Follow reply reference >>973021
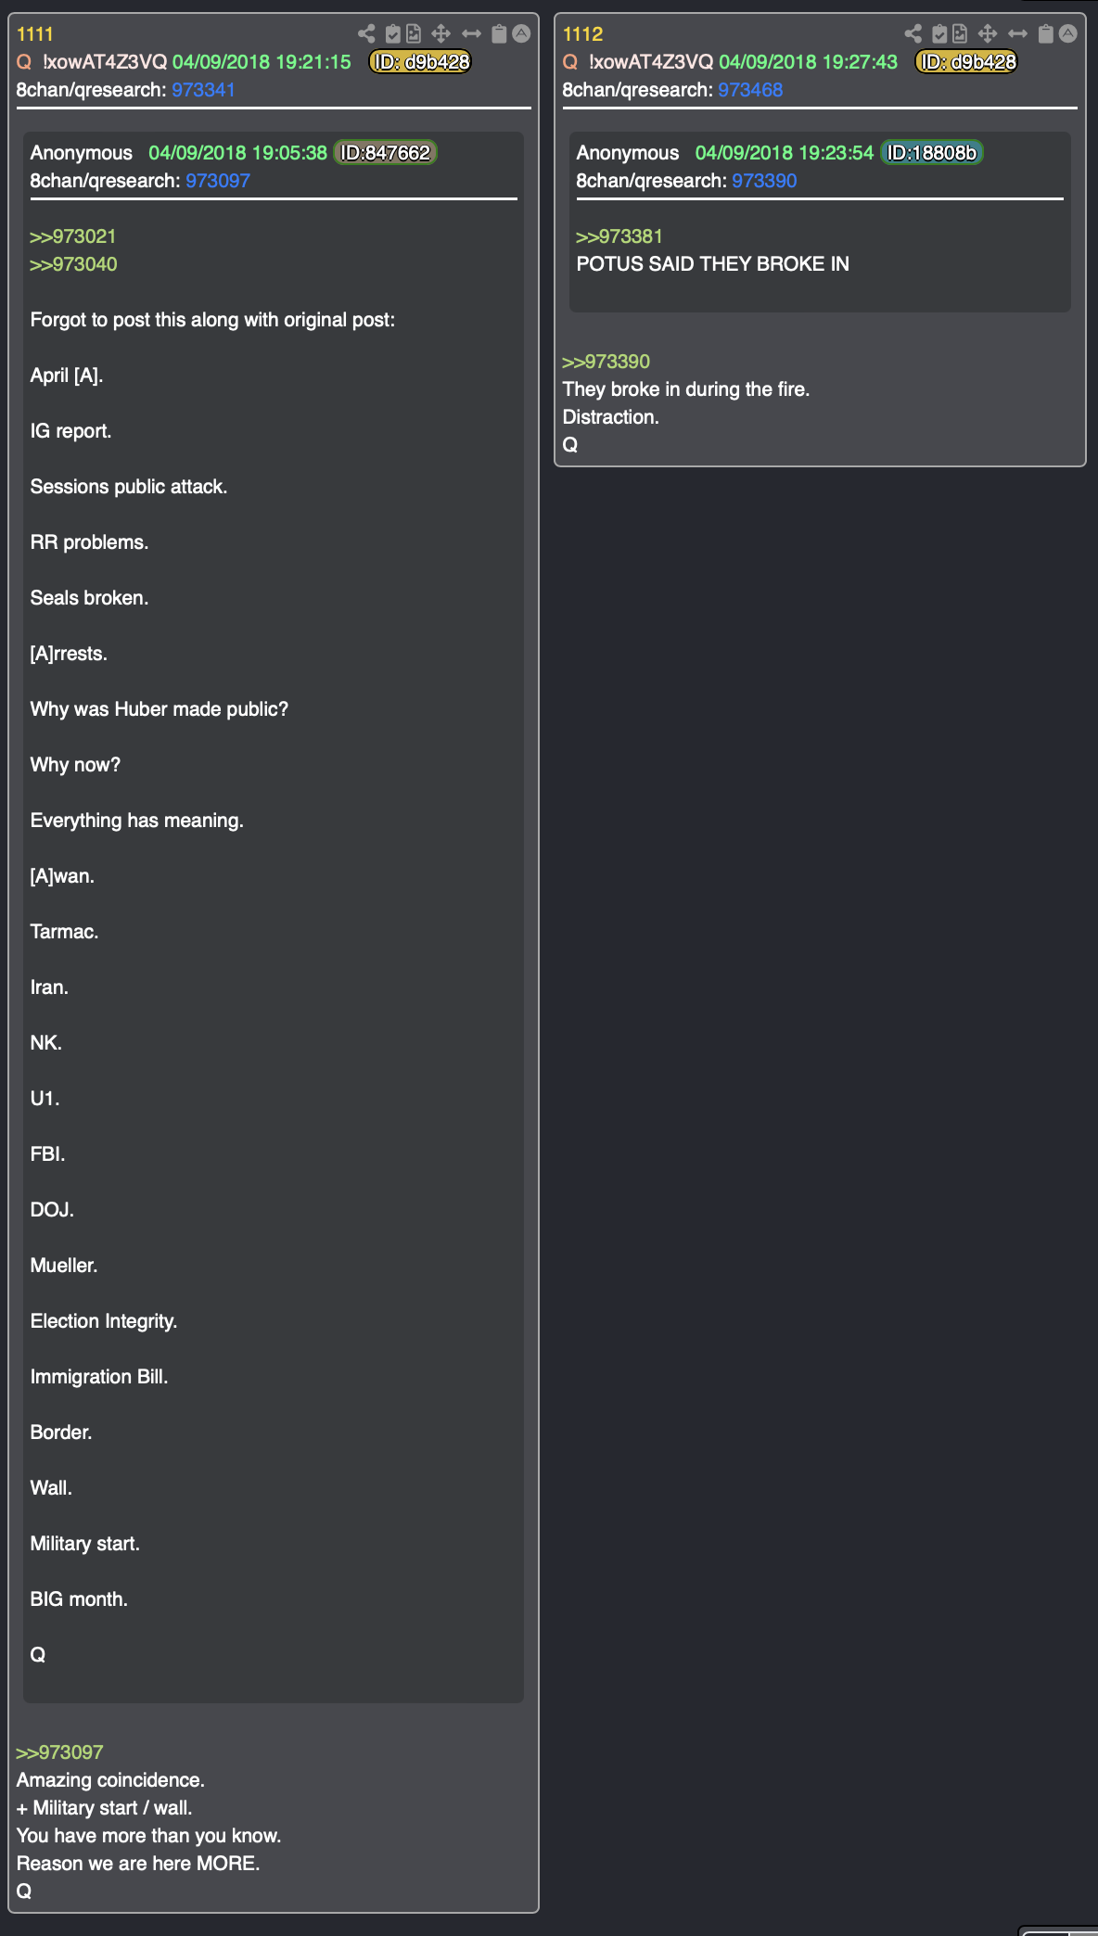This screenshot has width=1098, height=1936. click(73, 236)
